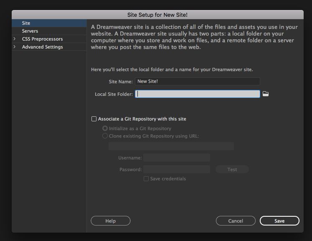Click the 'Local Site Folder:' label
Screen dimensions: 312x241
(x=114, y=94)
